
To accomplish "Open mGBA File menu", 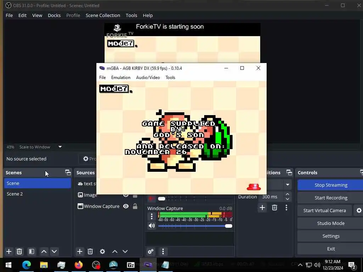I will tap(102, 78).
